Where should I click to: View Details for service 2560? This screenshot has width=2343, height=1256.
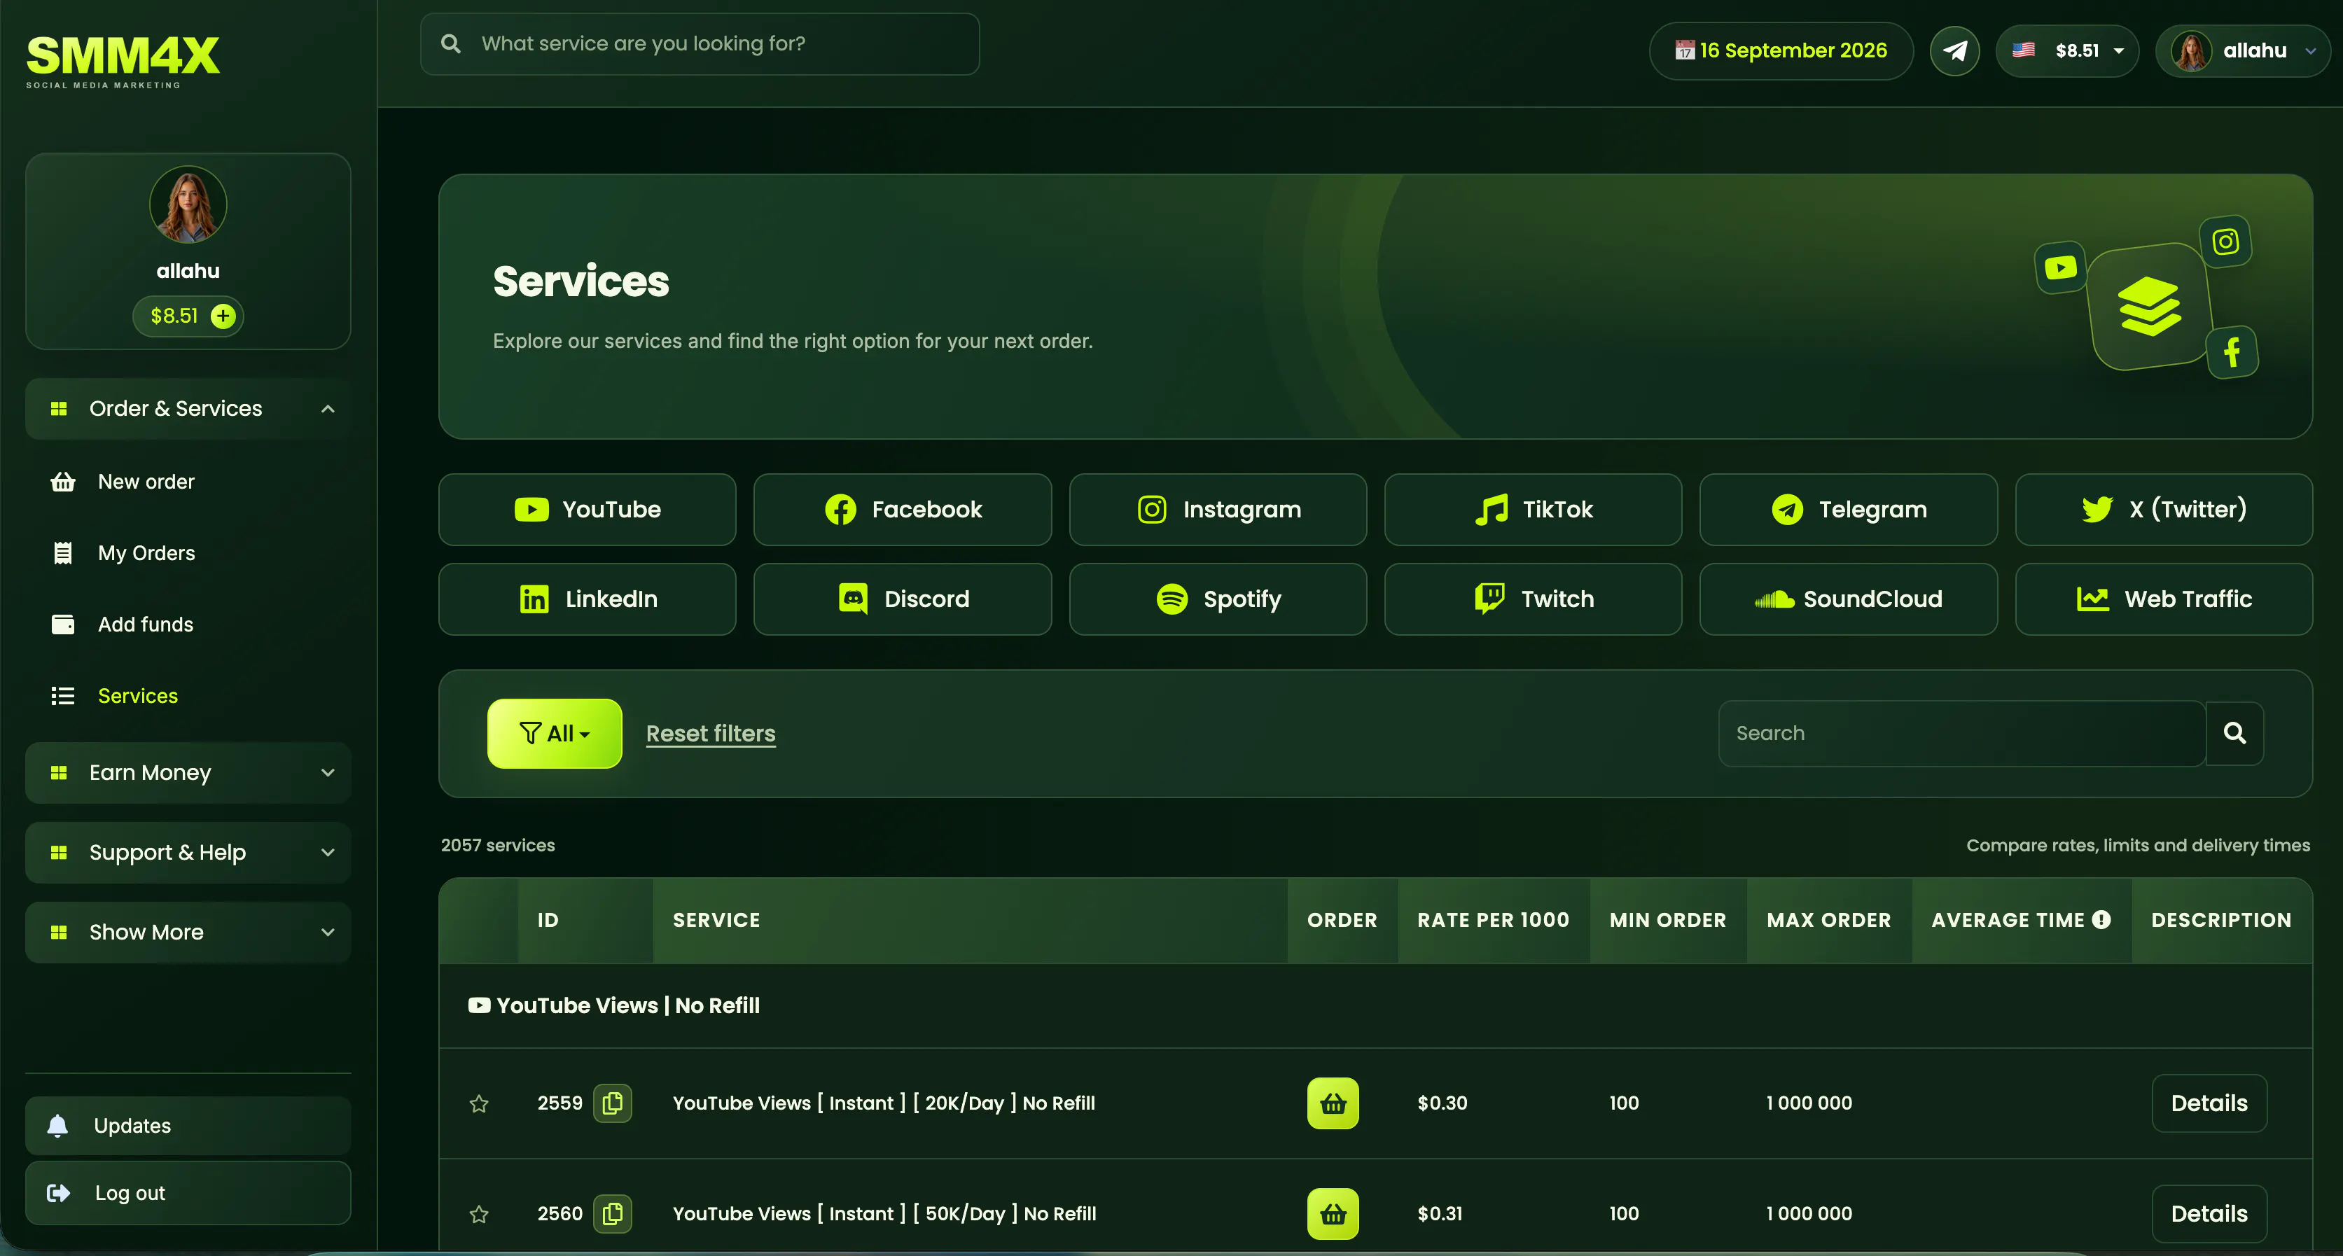(2209, 1213)
